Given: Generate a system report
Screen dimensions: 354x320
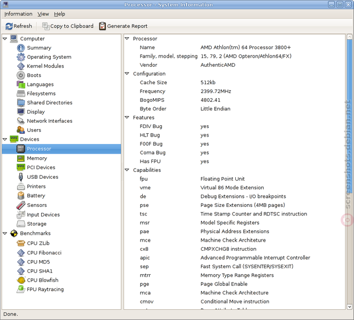Looking at the screenshot, I should click(x=124, y=26).
